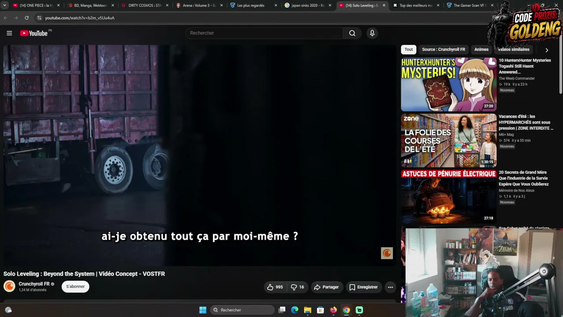
Task: Switch to the Arena : Volume 3 tab
Action: (x=199, y=5)
